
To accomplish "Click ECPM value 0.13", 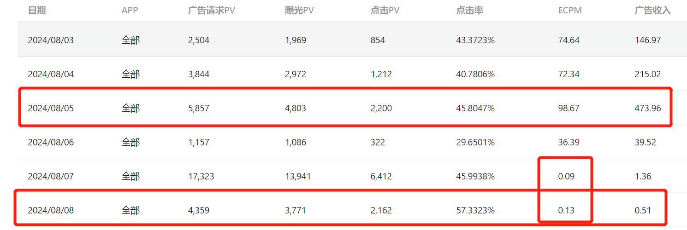I will point(566,210).
